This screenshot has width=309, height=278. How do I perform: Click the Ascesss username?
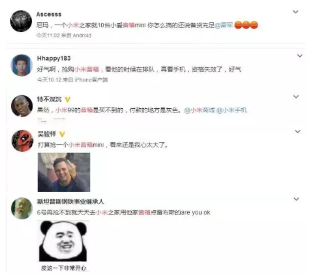(49, 15)
